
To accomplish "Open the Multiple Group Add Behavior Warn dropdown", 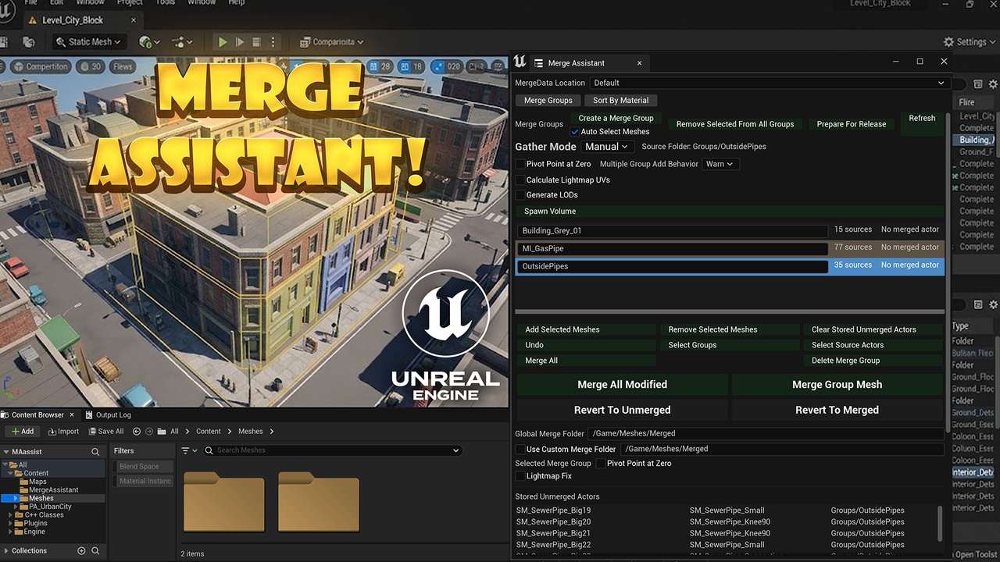I will point(720,164).
